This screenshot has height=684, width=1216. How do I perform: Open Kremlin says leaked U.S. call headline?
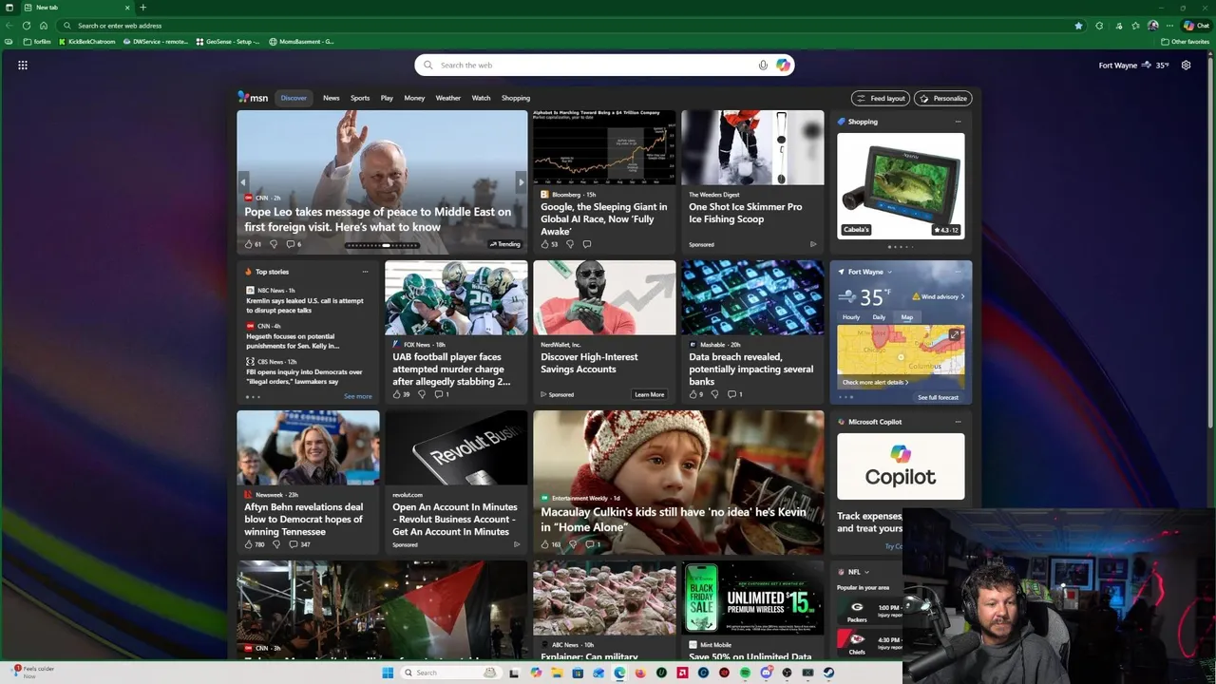coord(305,306)
